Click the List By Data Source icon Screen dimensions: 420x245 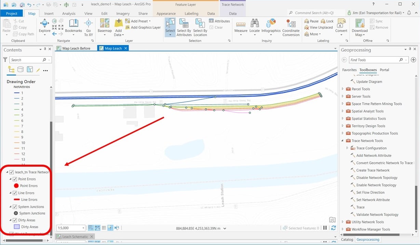pos(21,70)
